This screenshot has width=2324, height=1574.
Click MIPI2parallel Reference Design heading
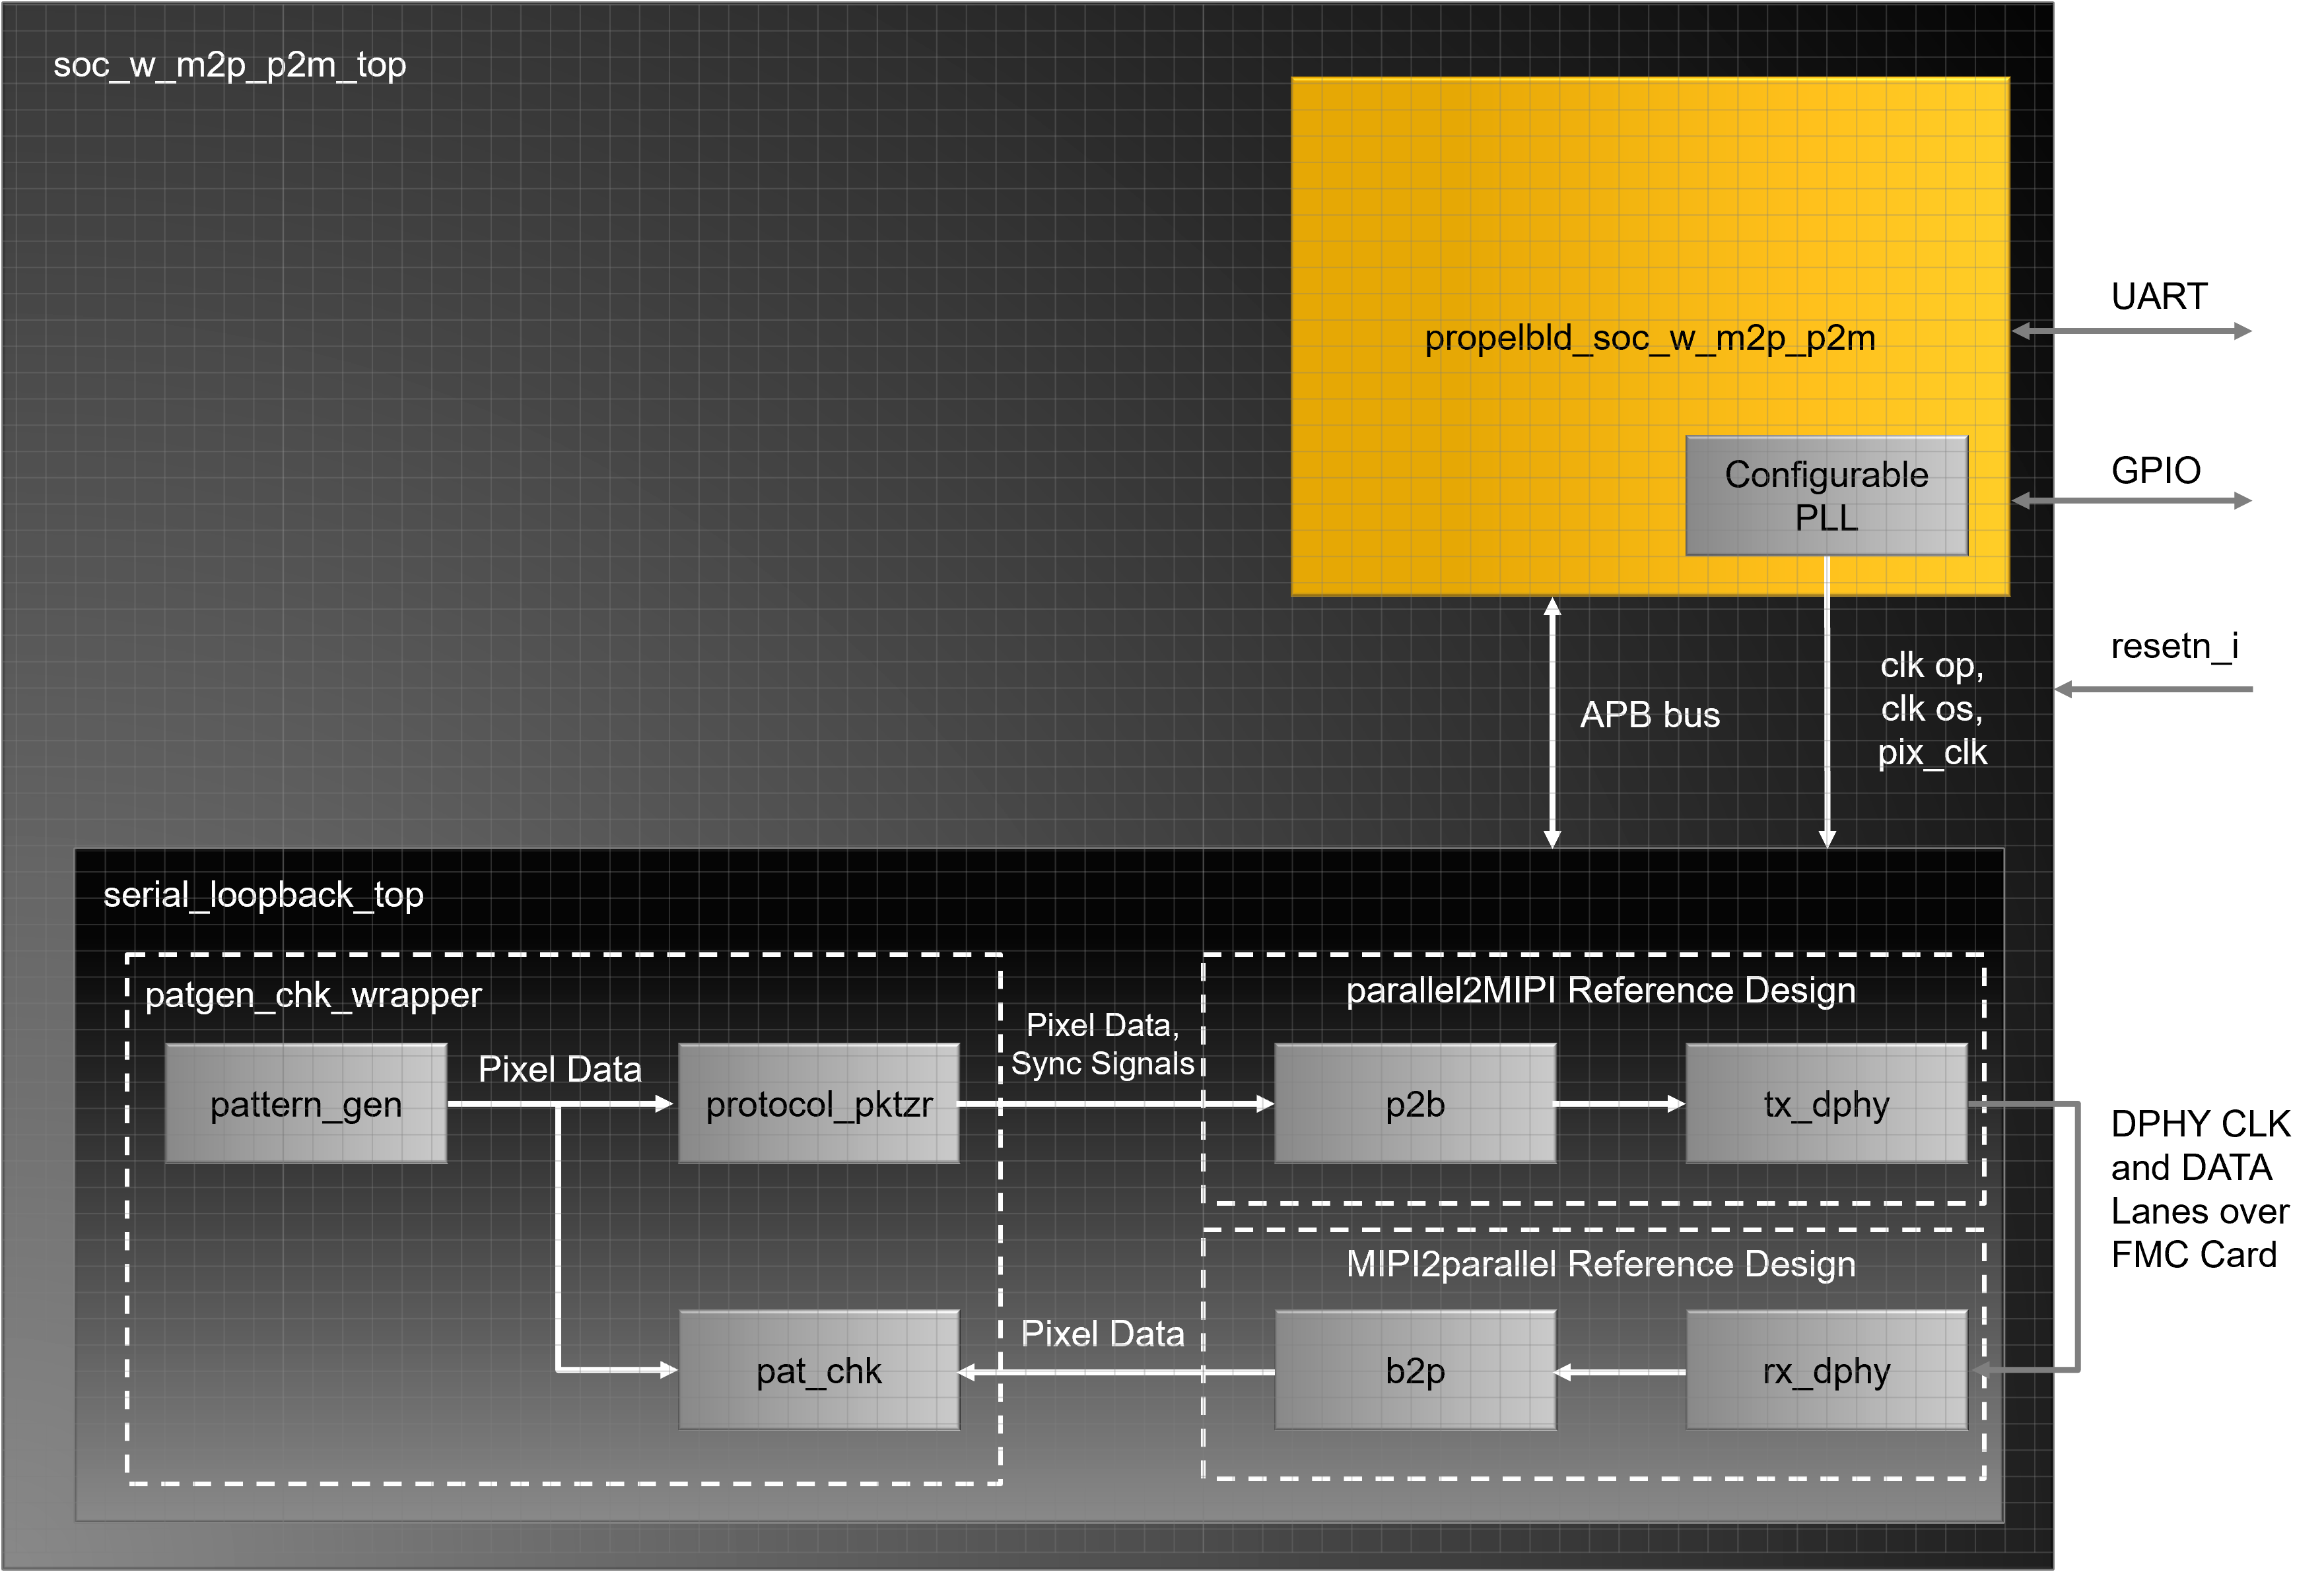pyautogui.click(x=1600, y=1264)
